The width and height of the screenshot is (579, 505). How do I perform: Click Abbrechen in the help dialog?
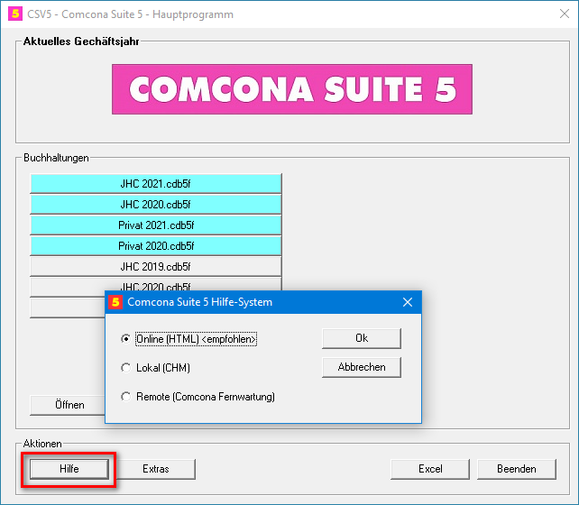coord(362,367)
